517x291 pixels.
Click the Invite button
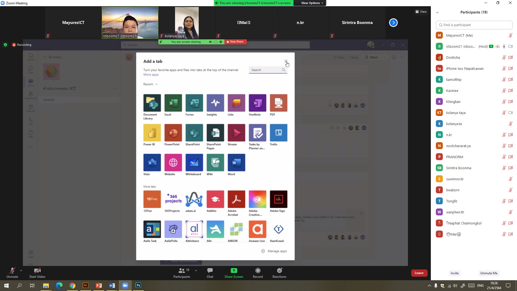[x=455, y=273]
